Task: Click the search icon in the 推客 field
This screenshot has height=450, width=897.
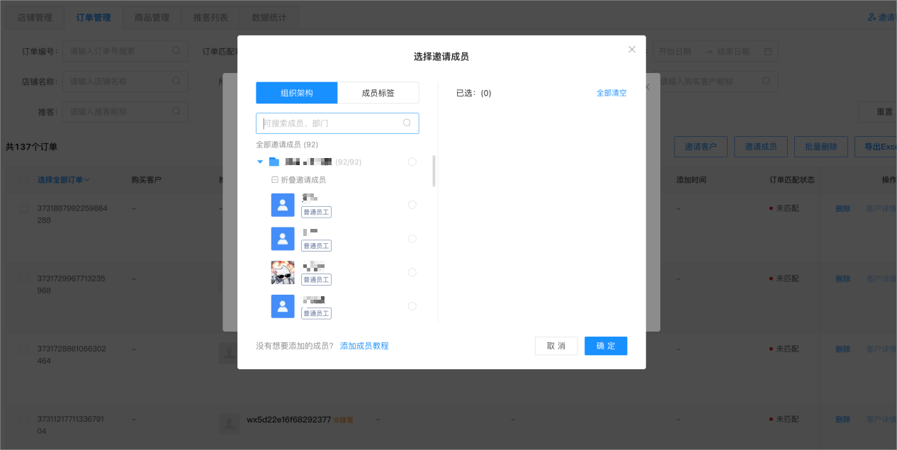Action: click(176, 111)
